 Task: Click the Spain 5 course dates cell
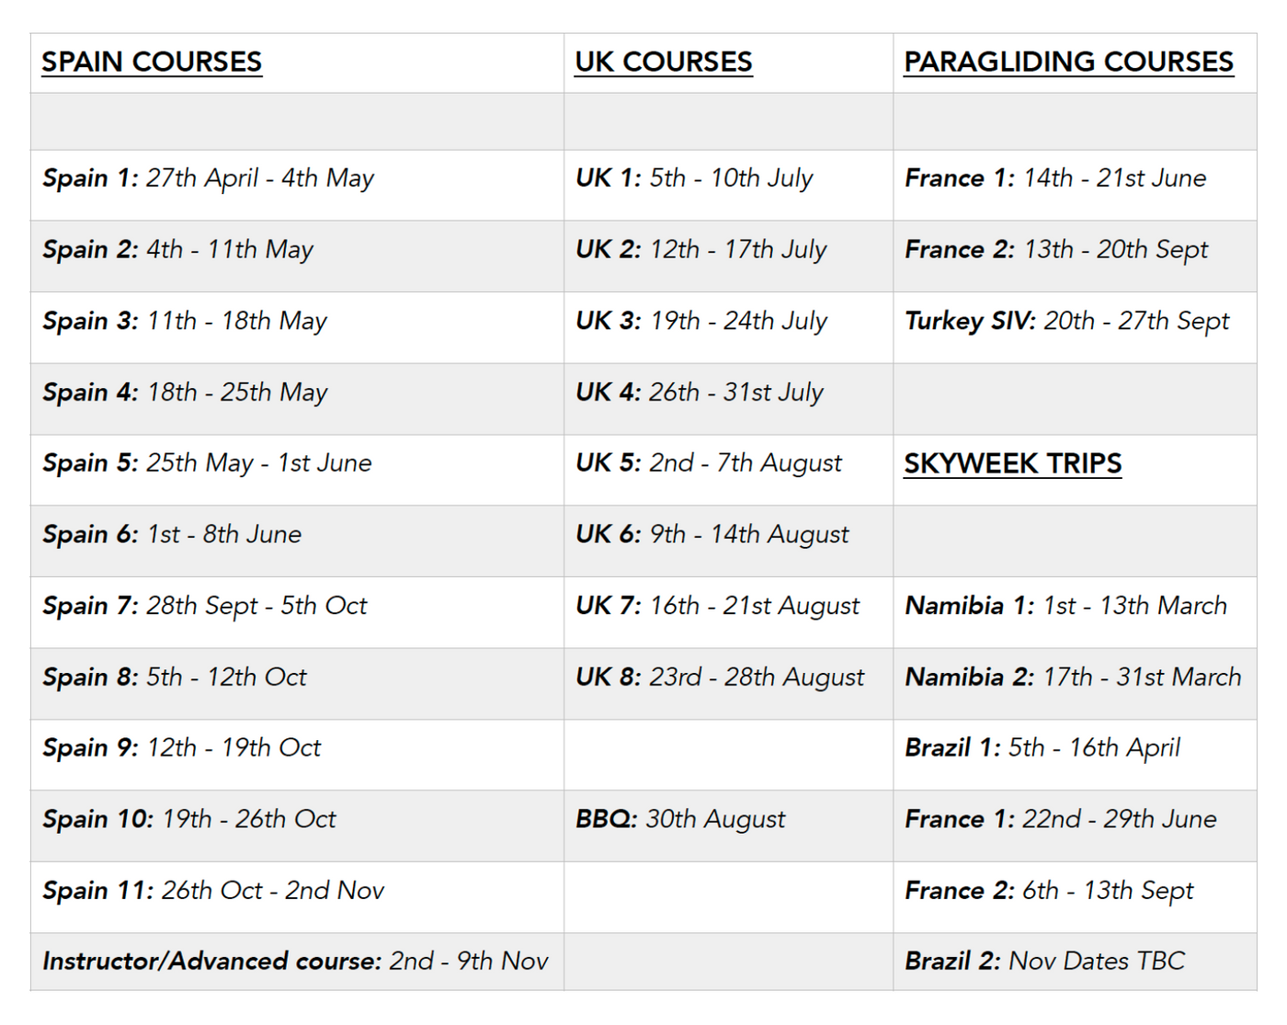pos(207,463)
